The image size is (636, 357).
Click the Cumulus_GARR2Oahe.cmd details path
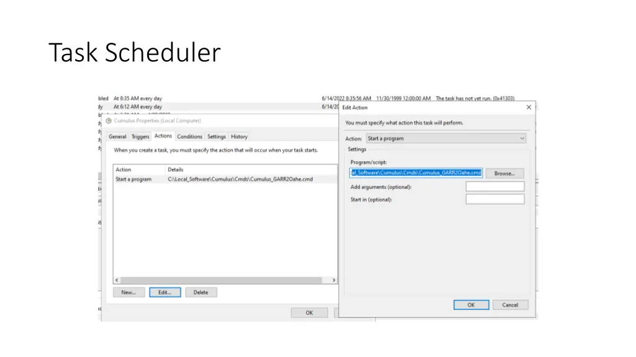240,179
